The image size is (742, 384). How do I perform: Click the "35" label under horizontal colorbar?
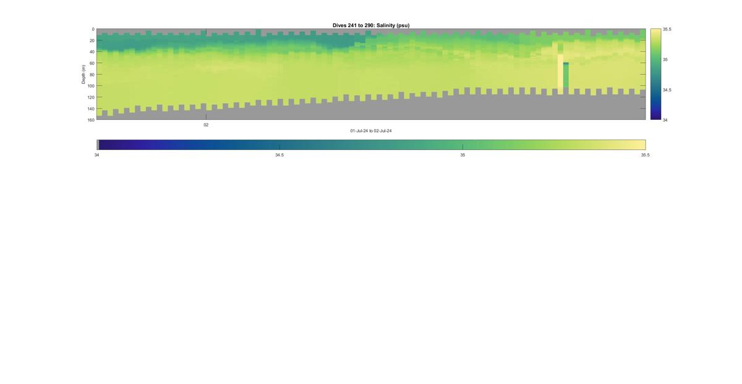463,155
